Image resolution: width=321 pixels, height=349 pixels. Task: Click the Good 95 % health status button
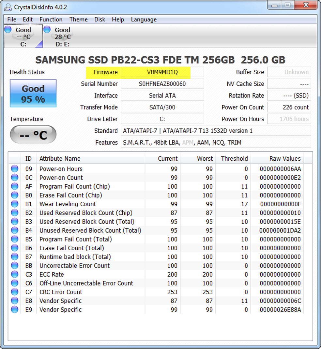pos(33,93)
